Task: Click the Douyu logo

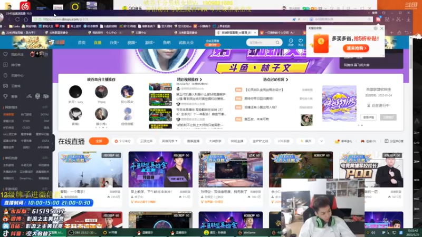Action: (56, 43)
